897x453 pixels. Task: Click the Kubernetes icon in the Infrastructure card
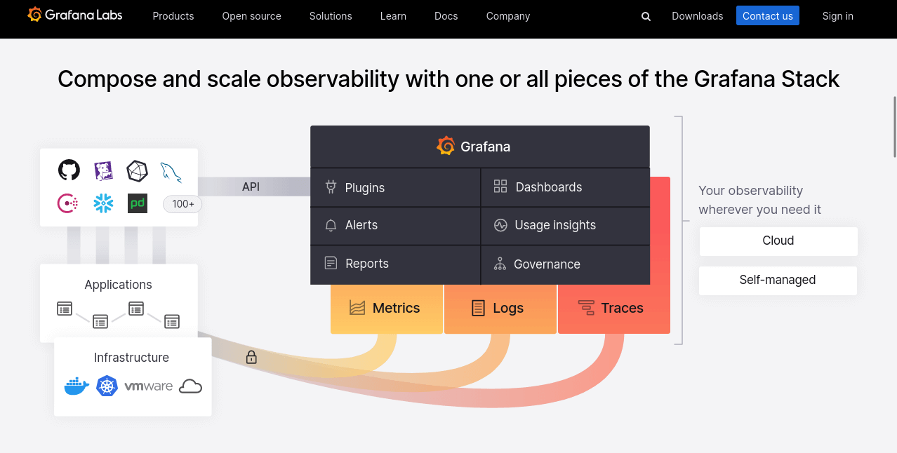click(x=107, y=386)
